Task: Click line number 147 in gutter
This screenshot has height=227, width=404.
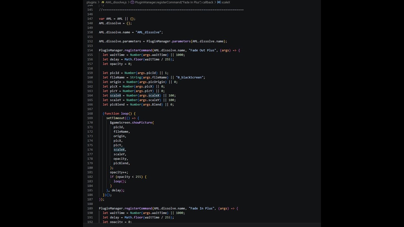Action: tap(90, 19)
